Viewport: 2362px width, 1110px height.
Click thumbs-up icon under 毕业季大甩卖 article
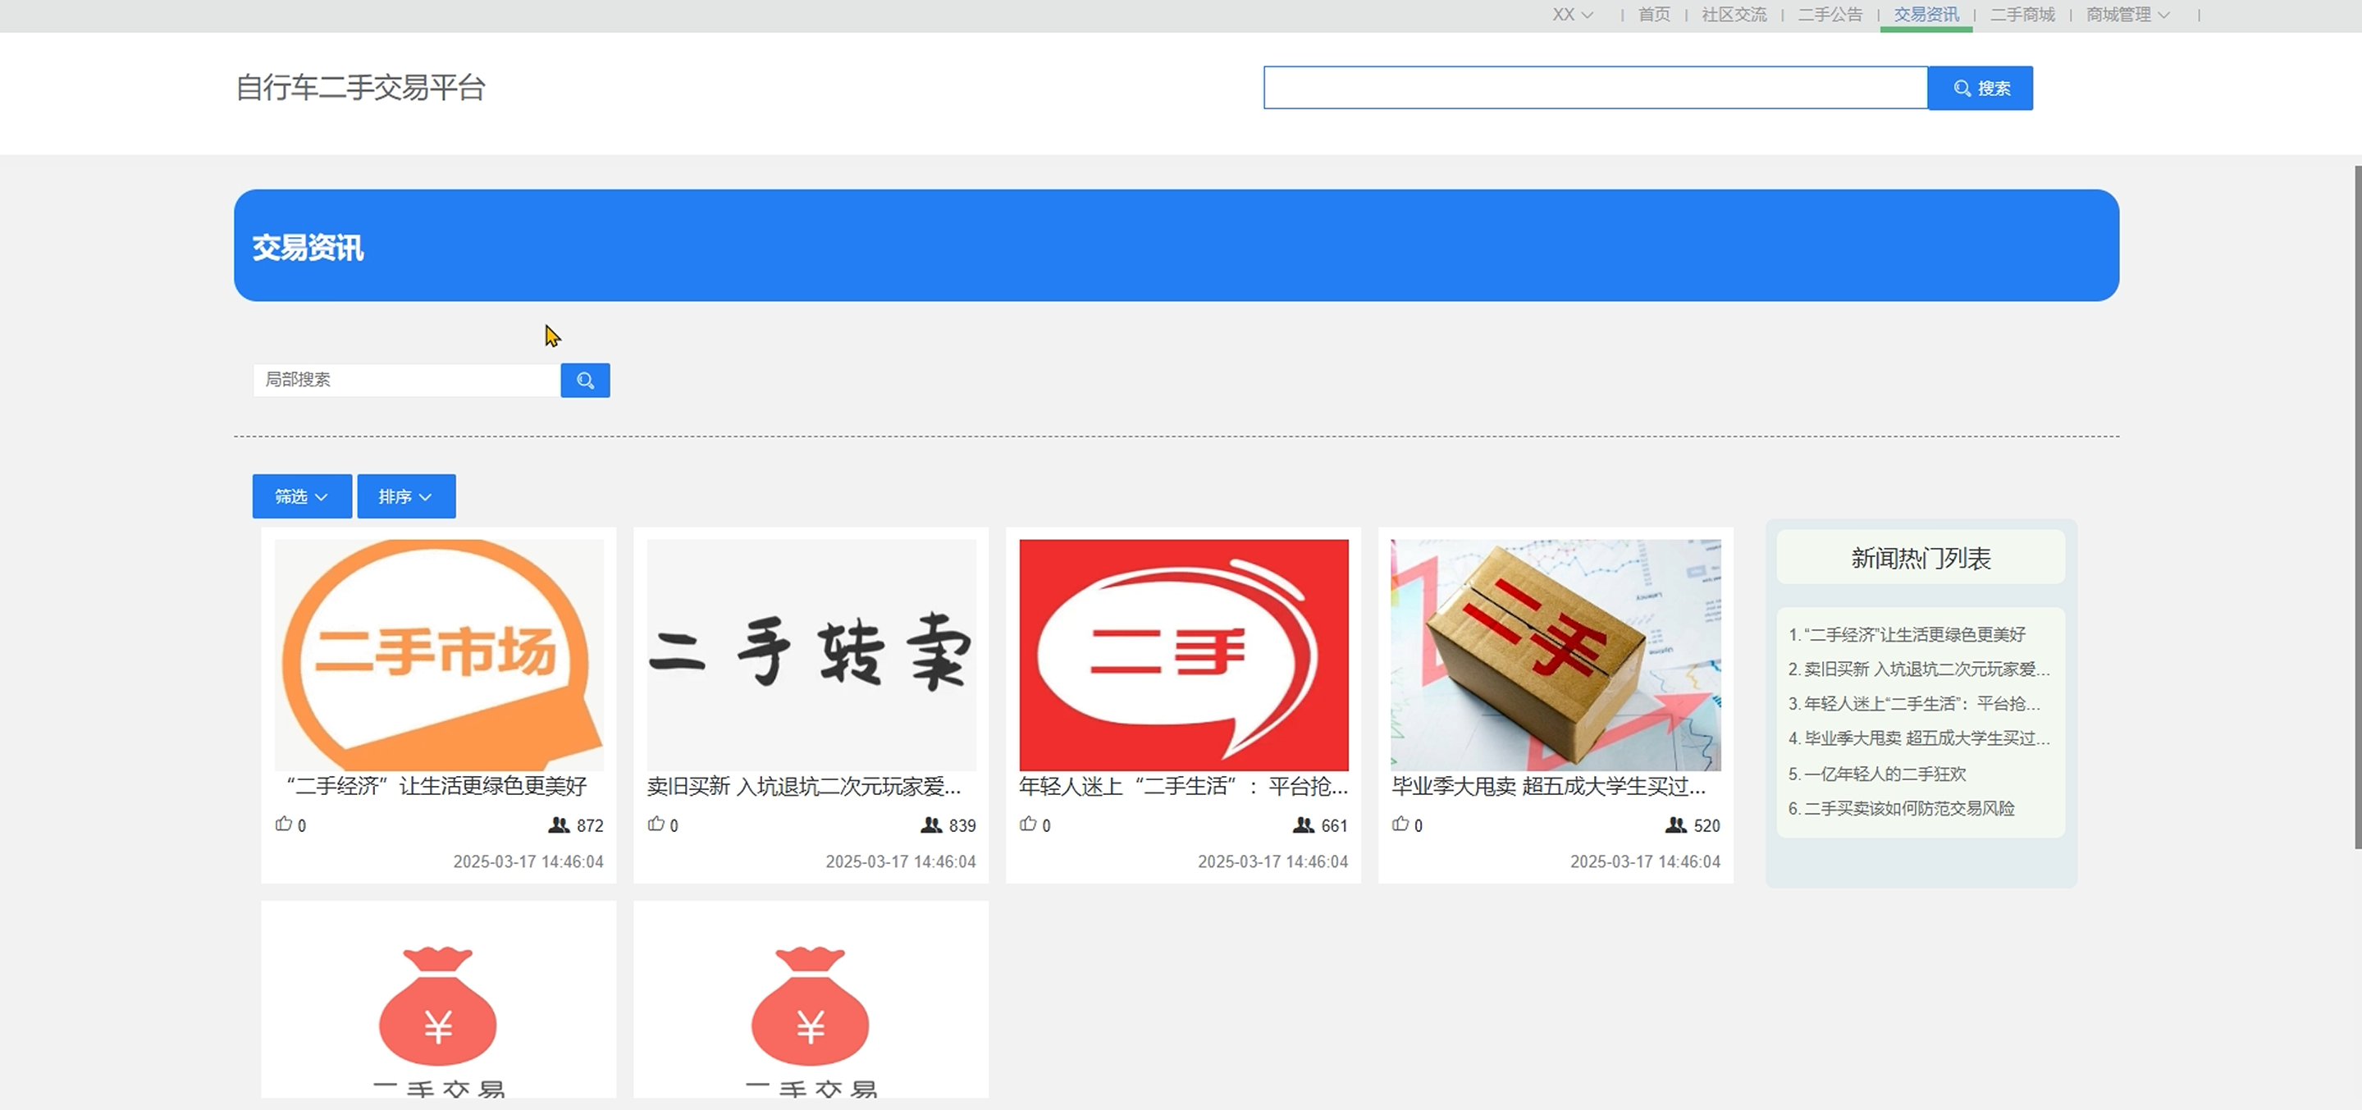coord(1401,824)
